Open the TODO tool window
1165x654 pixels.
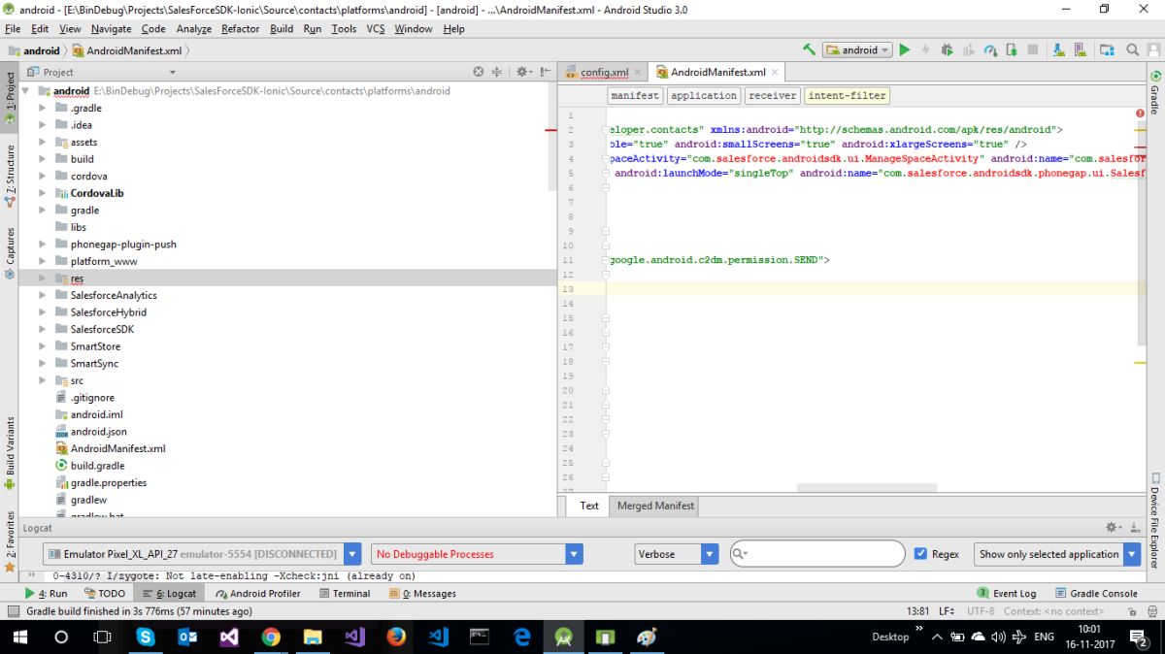click(x=105, y=593)
